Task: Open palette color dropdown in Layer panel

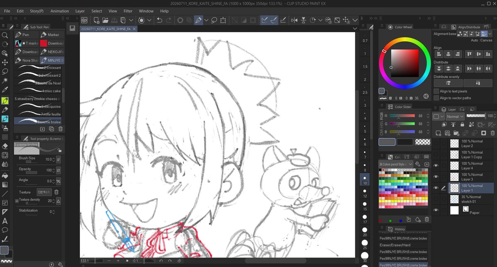Action: tap(438, 117)
